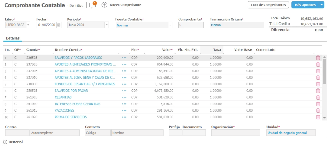Delete line 1 with its trash icon
The height and width of the screenshot is (146, 331).
318,58
